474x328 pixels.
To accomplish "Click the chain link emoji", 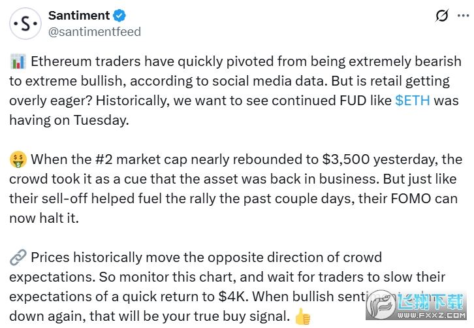I will pyautogui.click(x=18, y=258).
